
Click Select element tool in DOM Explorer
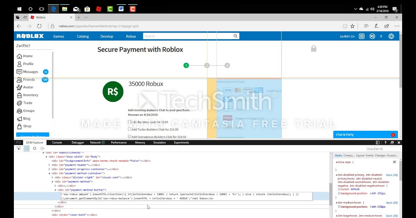[x=19, y=148]
